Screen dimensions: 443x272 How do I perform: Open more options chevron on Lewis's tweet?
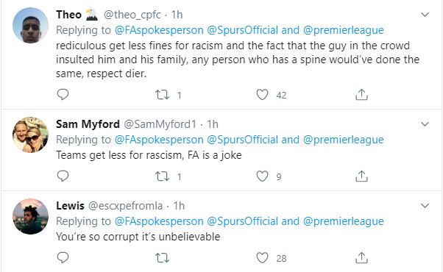(x=425, y=205)
